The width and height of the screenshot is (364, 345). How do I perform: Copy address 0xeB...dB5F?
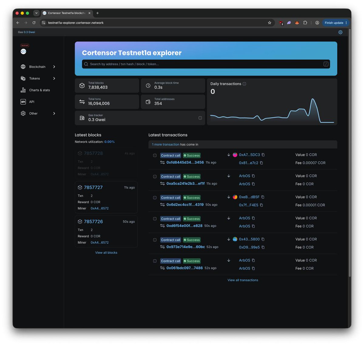coord(263,197)
